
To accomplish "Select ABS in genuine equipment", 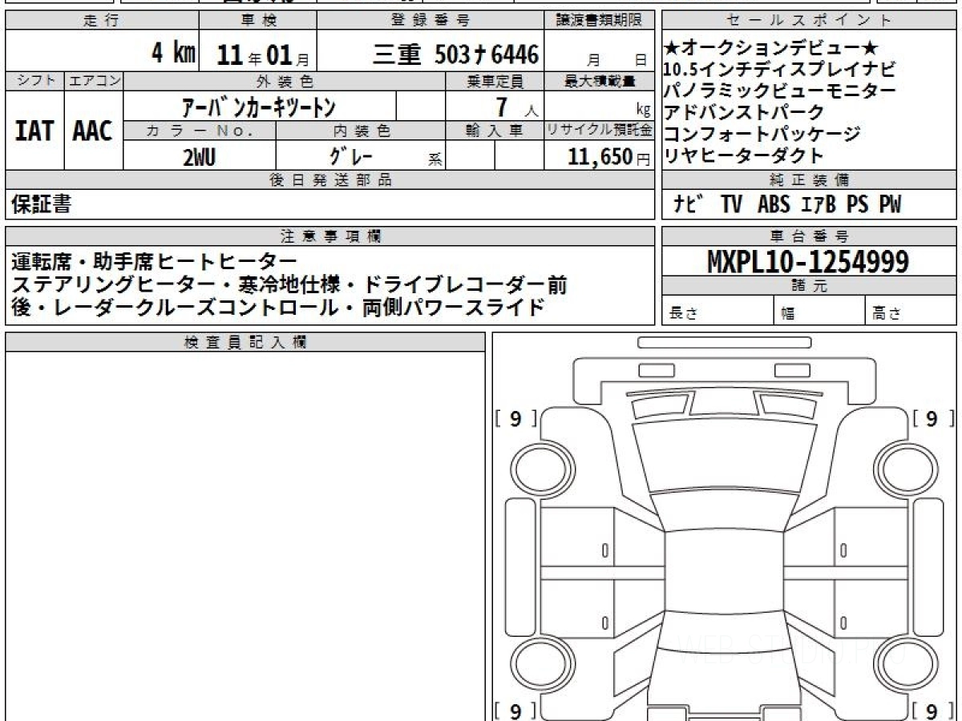I will click(x=774, y=205).
